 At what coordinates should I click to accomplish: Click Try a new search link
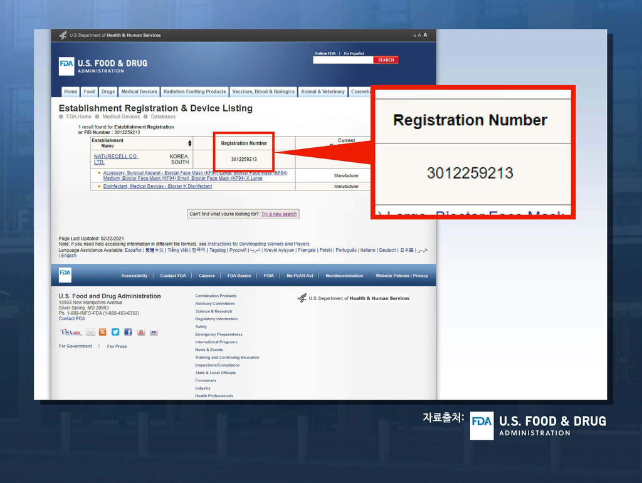pyautogui.click(x=279, y=214)
